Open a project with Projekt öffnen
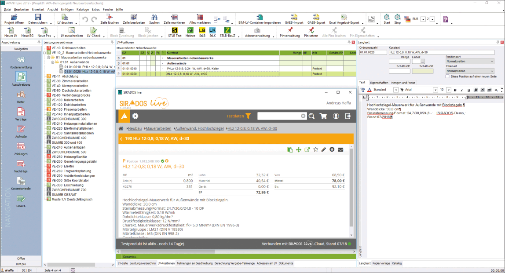Screen dimensions: 505x273 point(14,19)
